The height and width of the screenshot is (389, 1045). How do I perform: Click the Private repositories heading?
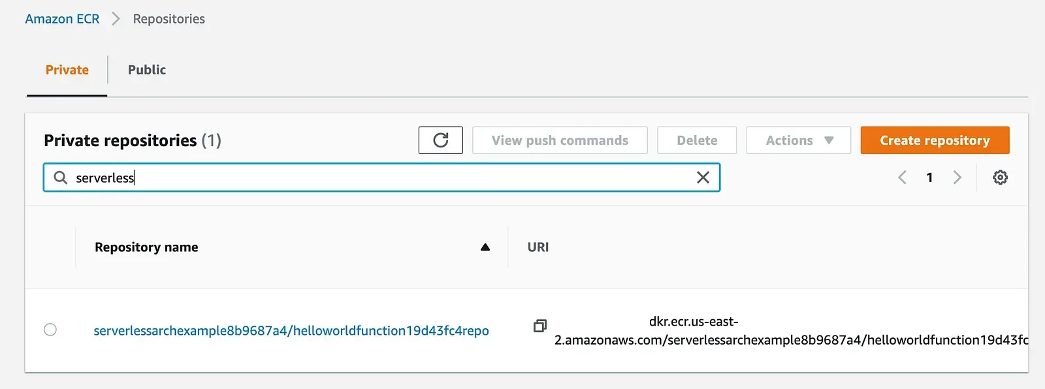[x=133, y=140]
